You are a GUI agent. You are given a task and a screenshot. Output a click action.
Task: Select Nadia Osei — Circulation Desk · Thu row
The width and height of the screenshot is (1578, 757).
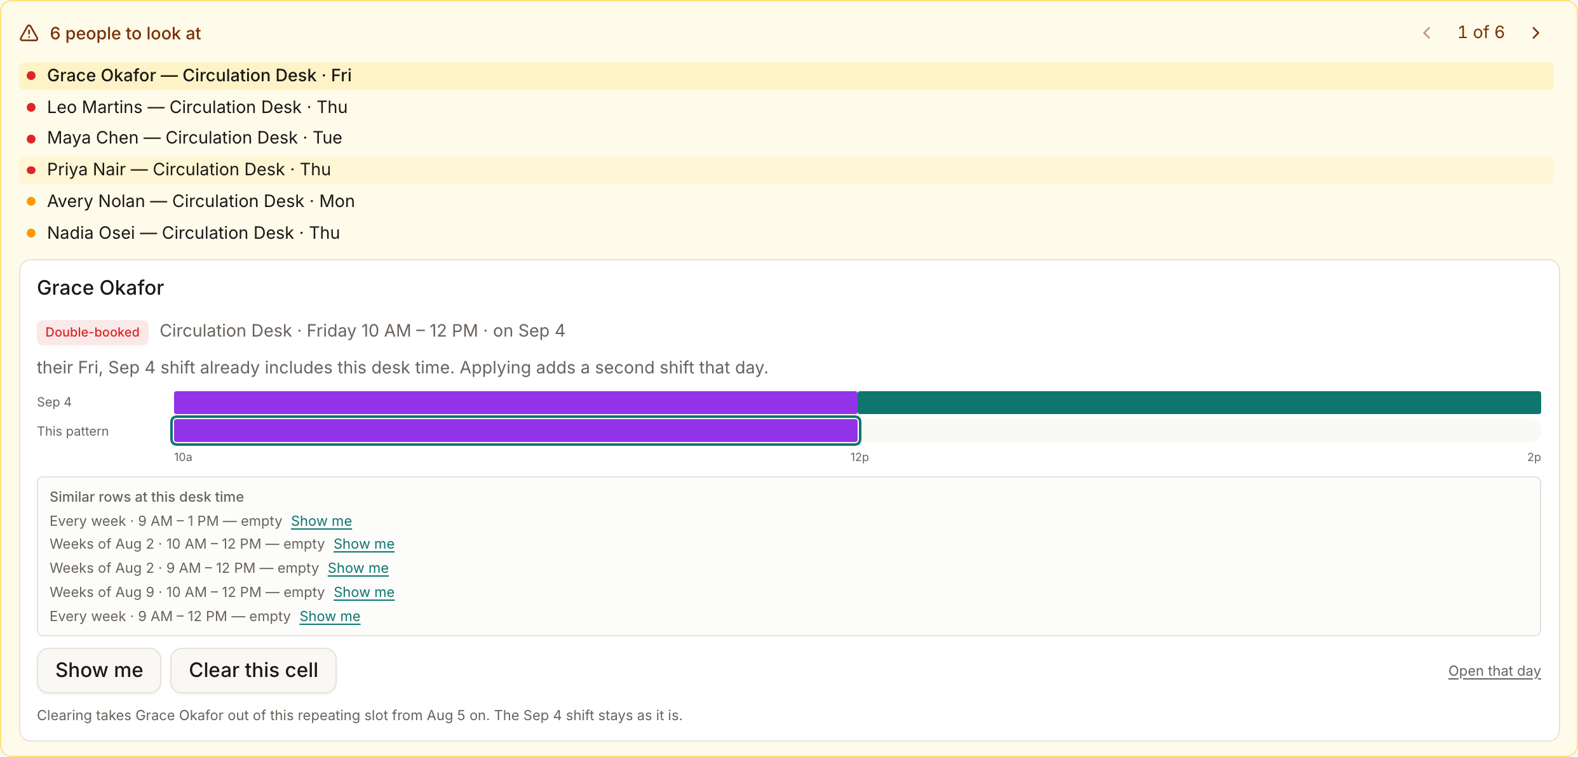pyautogui.click(x=786, y=233)
